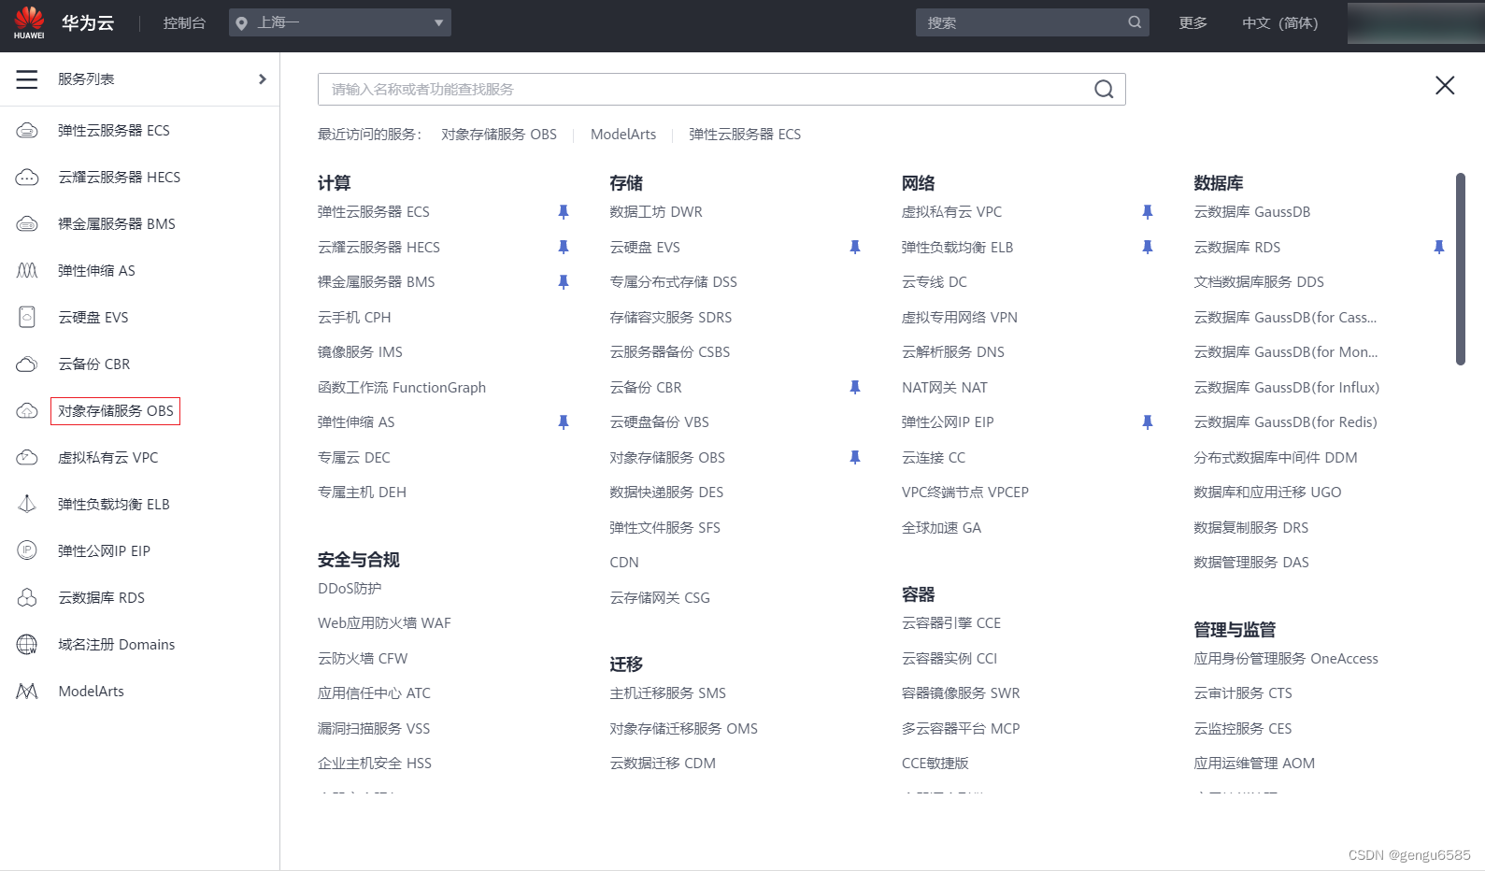This screenshot has width=1485, height=871.
Task: Open CDN service in the 存储 list
Action: (624, 563)
